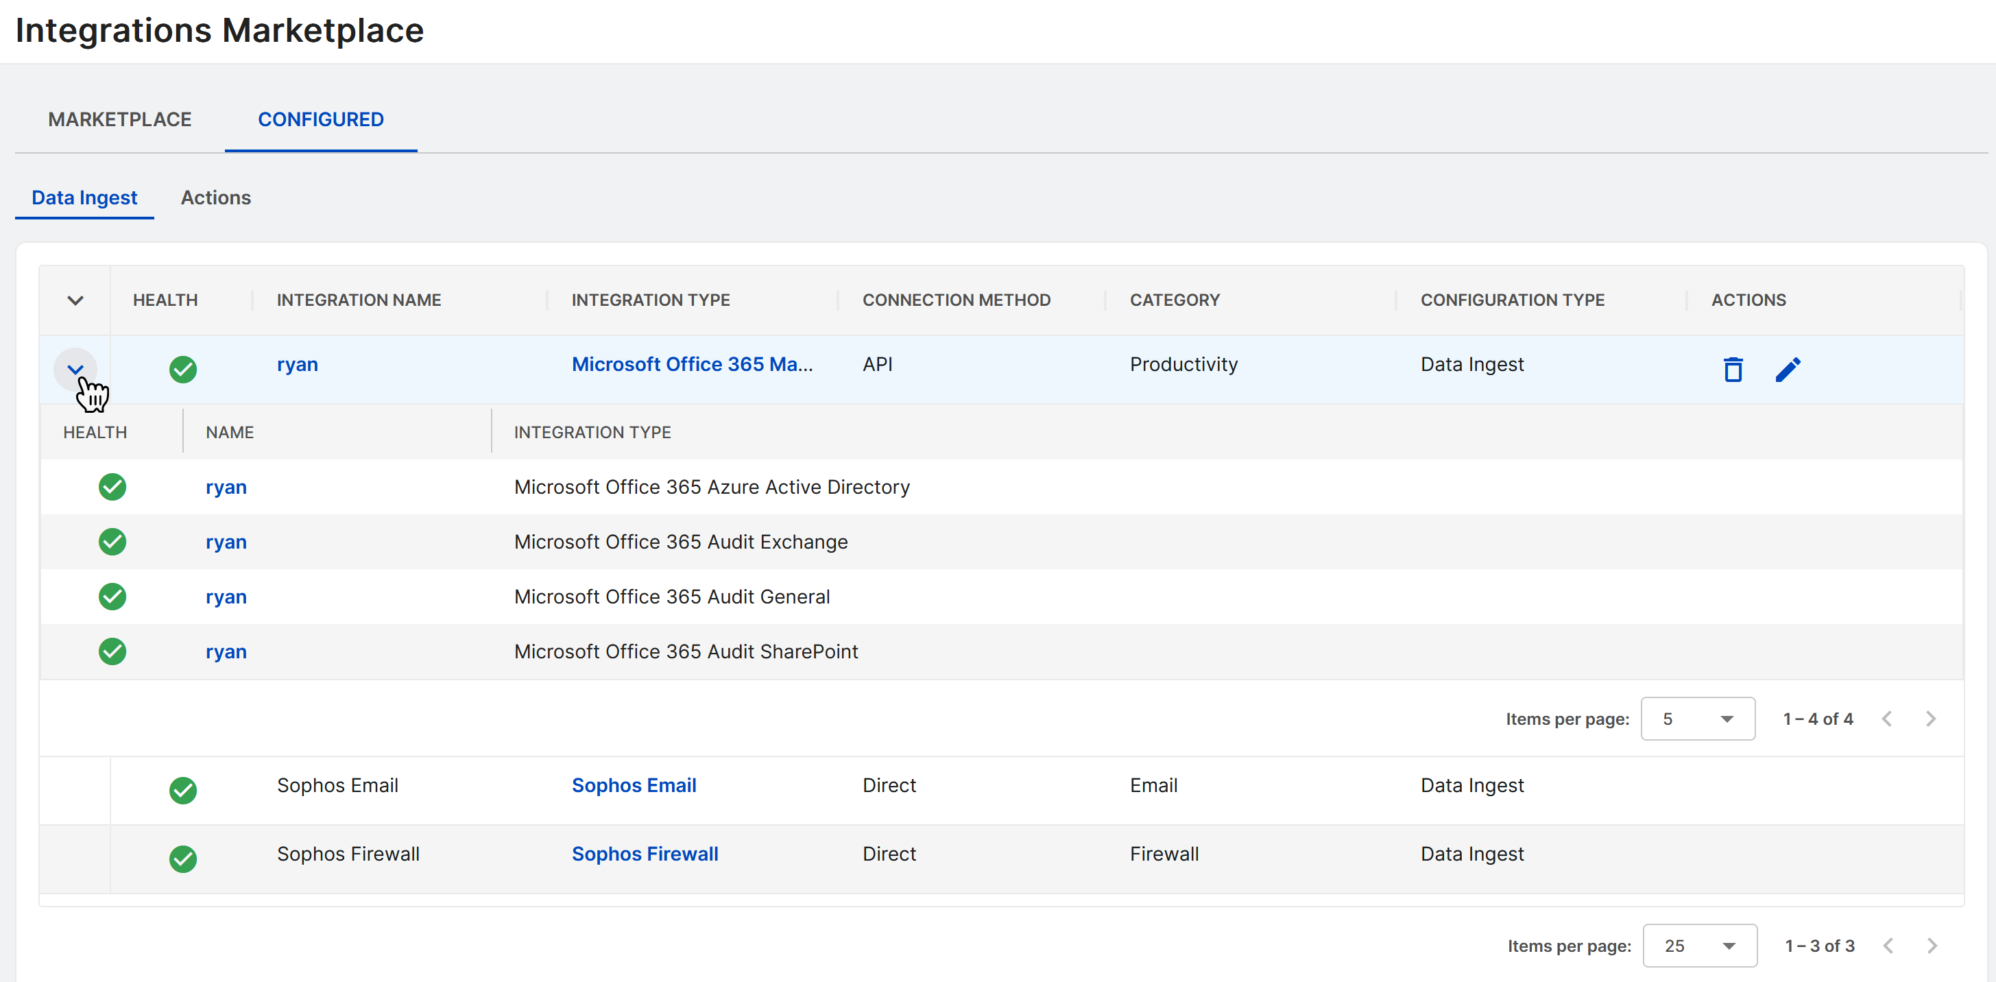Click health check icon for Sophos Firewall

[183, 858]
